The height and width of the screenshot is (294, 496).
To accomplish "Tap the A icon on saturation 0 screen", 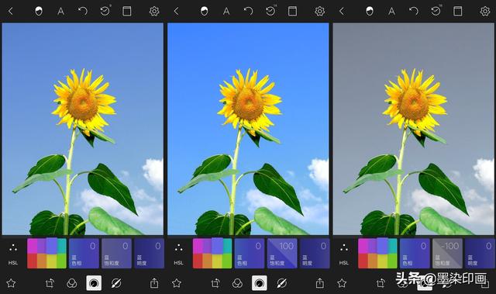I will coord(60,12).
